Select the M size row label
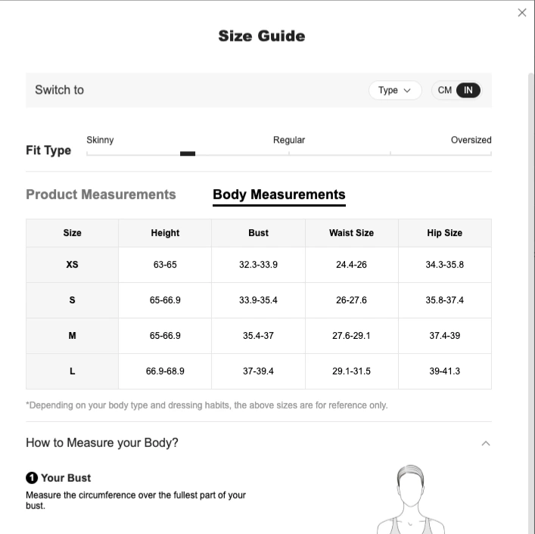The image size is (535, 534). (x=72, y=336)
